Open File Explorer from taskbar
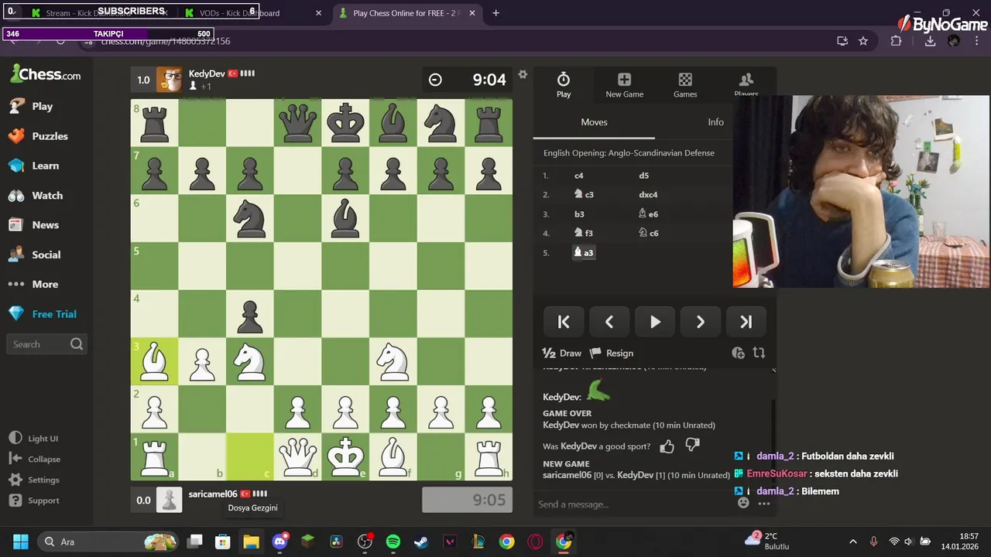 tap(251, 542)
